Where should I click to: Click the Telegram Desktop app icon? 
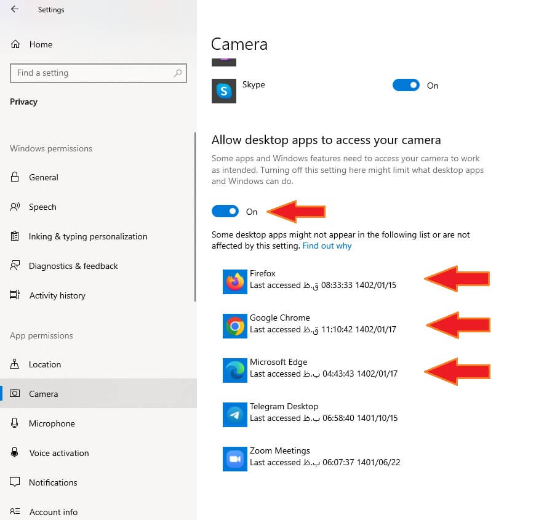tap(235, 415)
